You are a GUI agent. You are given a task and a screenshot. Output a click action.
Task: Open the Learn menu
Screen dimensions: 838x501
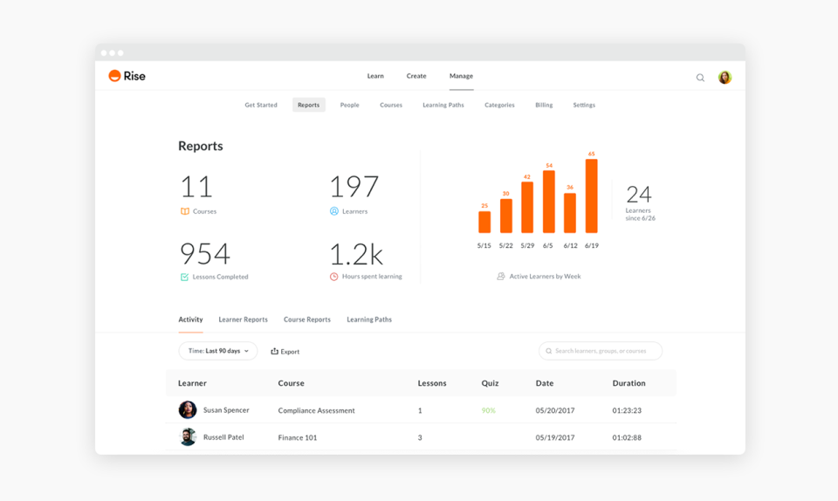[x=375, y=76]
